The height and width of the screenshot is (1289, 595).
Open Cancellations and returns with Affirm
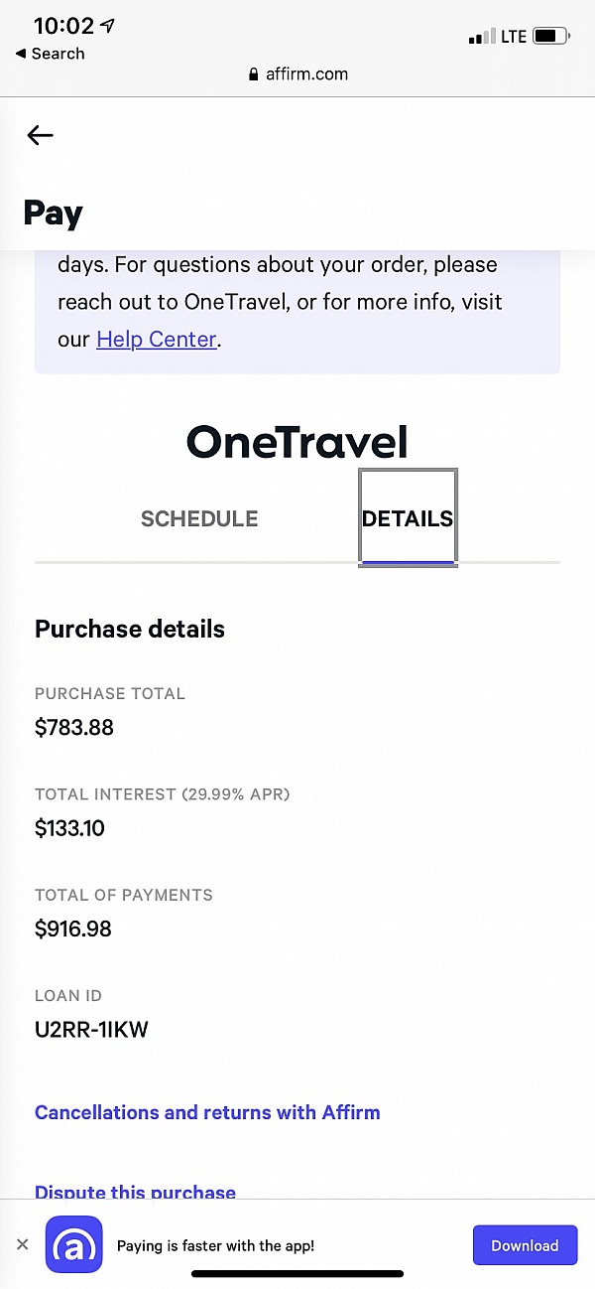click(207, 1112)
